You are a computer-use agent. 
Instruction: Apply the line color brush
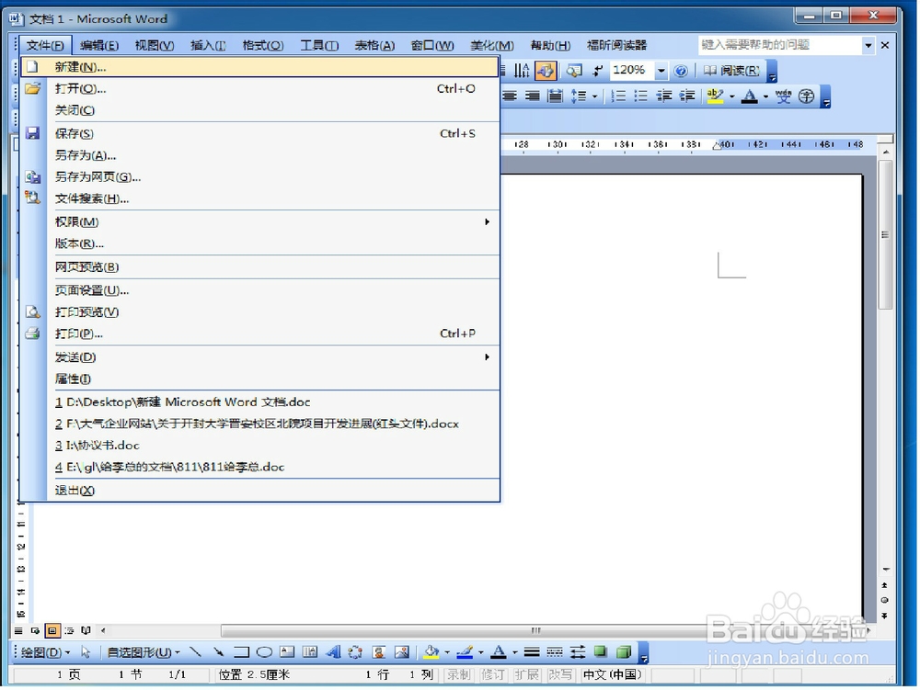click(465, 652)
